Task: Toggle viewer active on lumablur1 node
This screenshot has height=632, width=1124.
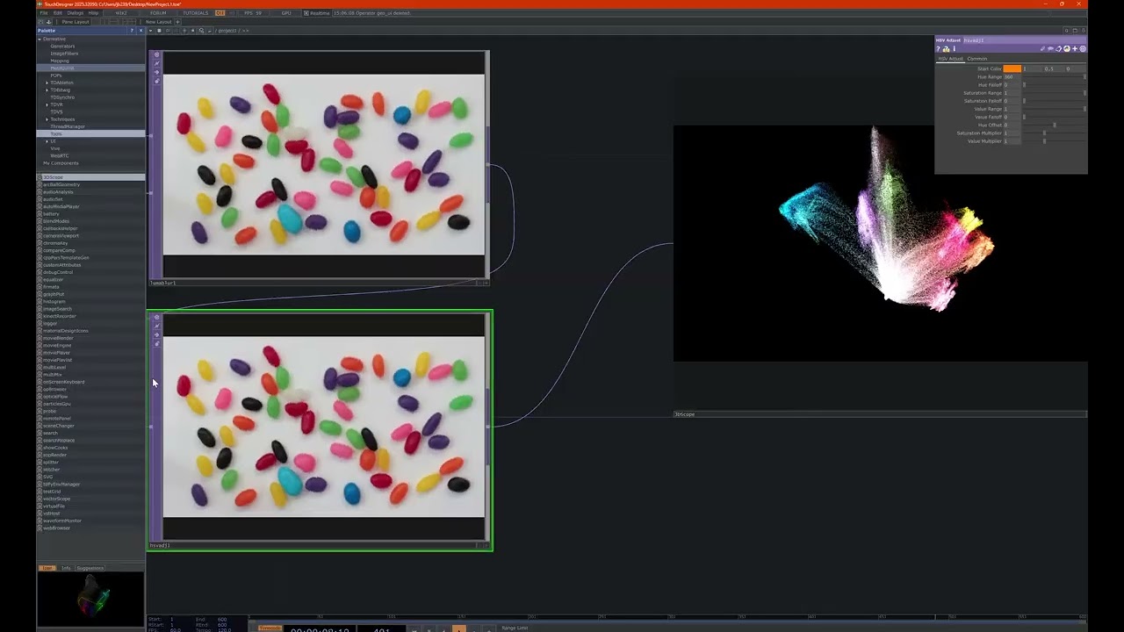Action: point(157,54)
